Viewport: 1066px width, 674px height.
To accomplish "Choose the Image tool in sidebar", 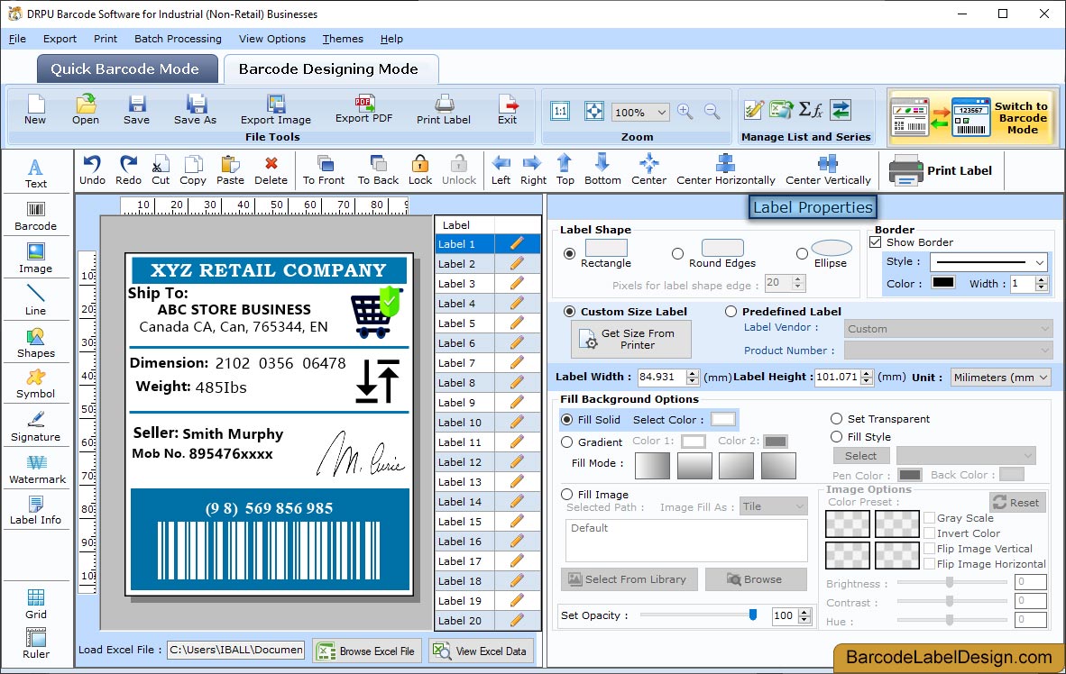I will (x=36, y=259).
